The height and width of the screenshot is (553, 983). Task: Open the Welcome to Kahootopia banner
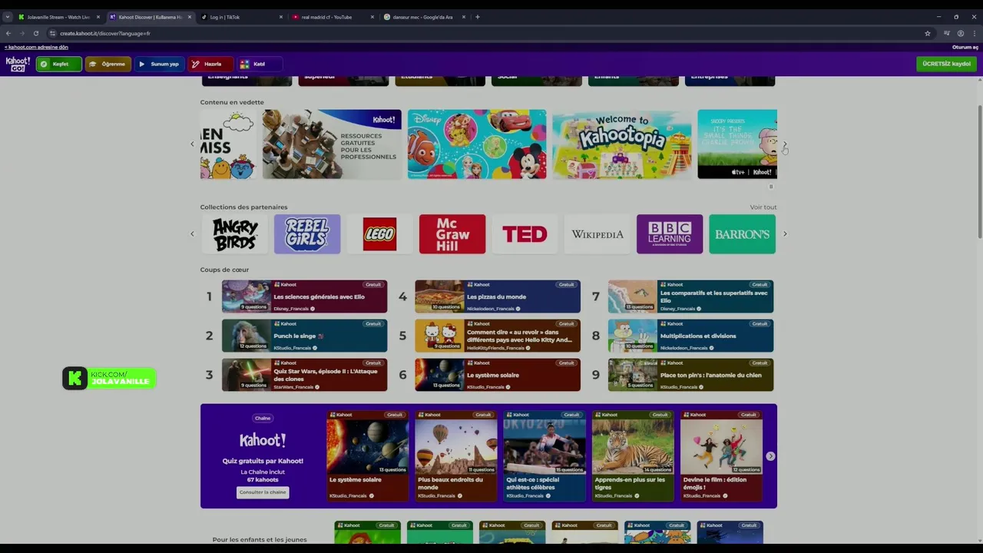[622, 144]
